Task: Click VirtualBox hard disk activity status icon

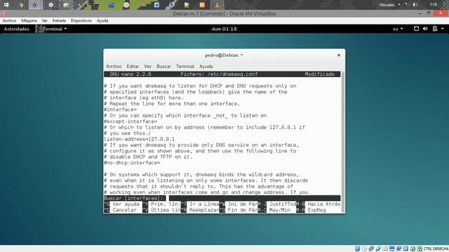Action: (x=357, y=248)
